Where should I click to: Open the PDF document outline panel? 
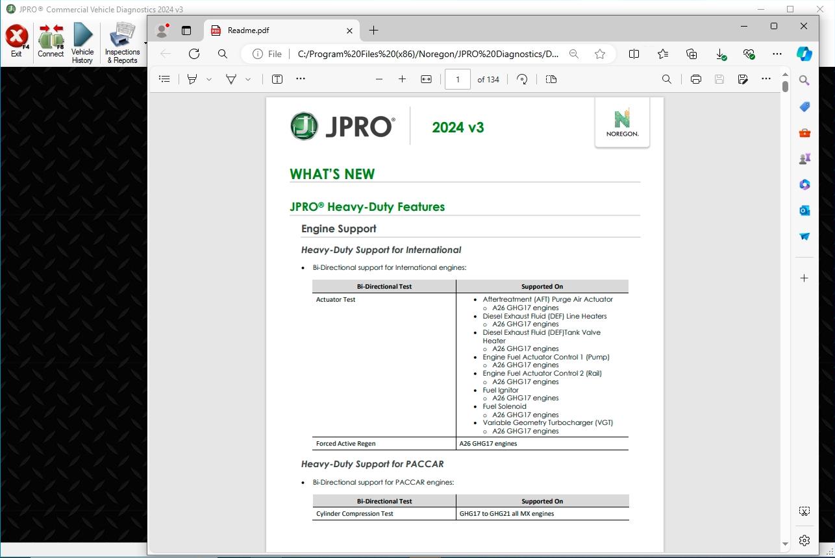tap(164, 79)
